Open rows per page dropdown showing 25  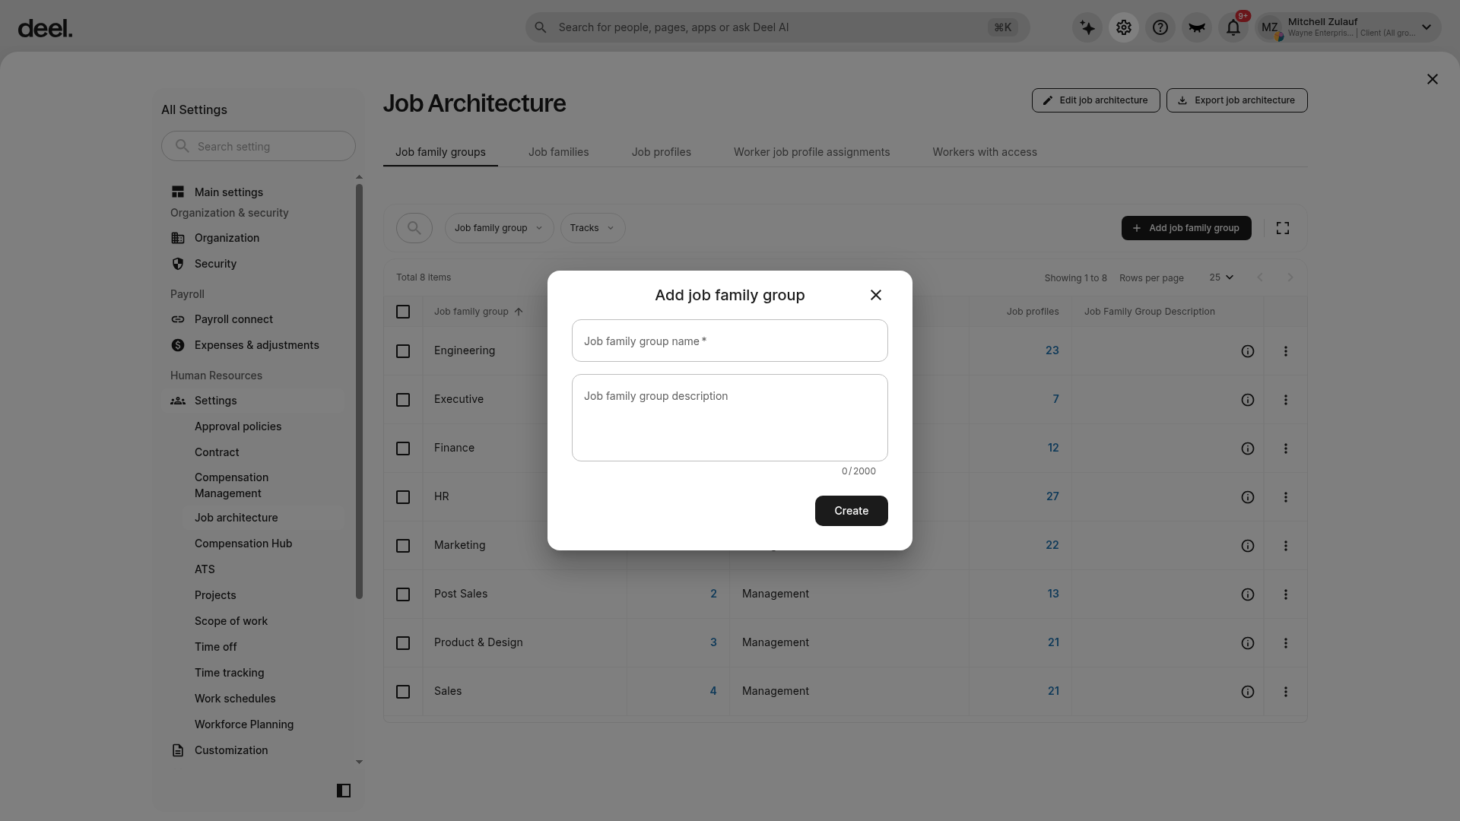[x=1221, y=277]
